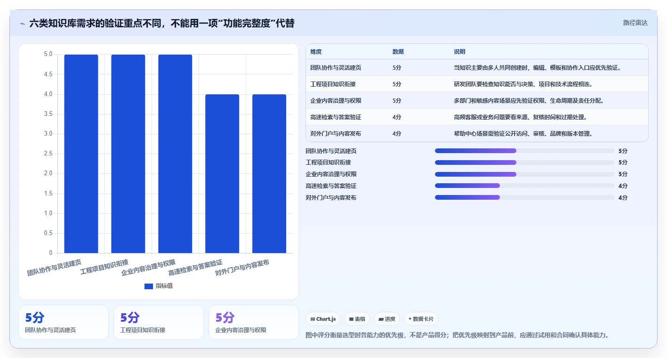Click the 路径雷达 label in header
The image size is (667, 358).
[635, 23]
